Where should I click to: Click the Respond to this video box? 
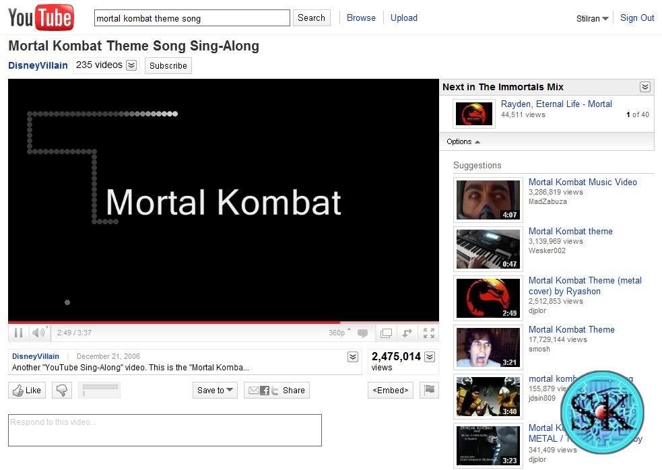(164, 430)
